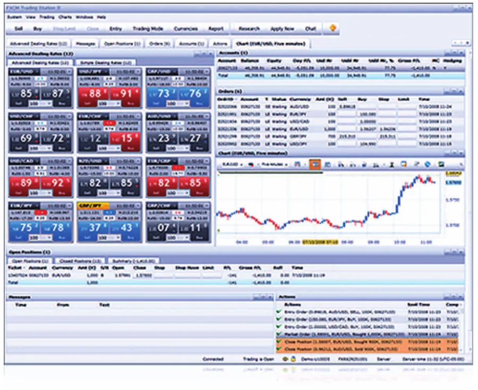Click the Buy toolbar button
478x390 pixels.
[38, 29]
